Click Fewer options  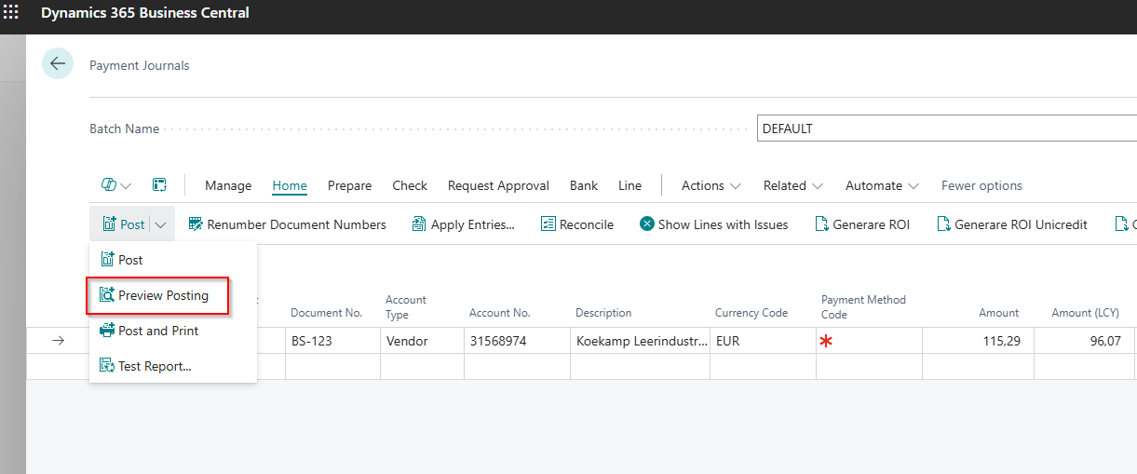coord(981,185)
